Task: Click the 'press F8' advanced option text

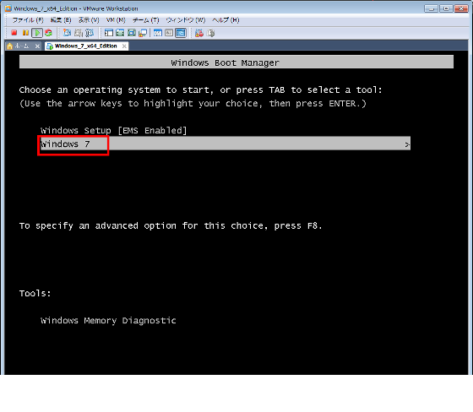Action: click(171, 225)
